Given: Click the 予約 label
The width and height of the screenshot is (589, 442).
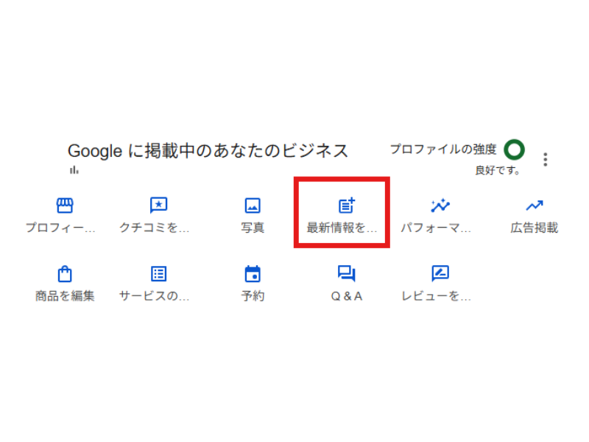Looking at the screenshot, I should [x=253, y=296].
